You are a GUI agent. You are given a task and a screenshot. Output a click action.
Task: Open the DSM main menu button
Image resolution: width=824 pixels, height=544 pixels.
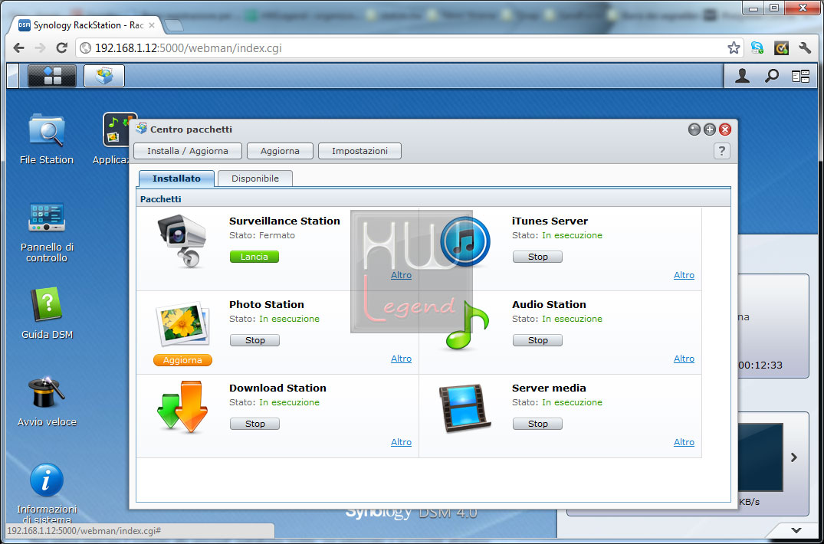pos(52,76)
